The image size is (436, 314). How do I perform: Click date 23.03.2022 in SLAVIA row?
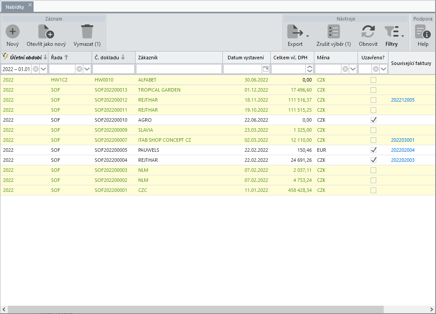coord(256,130)
